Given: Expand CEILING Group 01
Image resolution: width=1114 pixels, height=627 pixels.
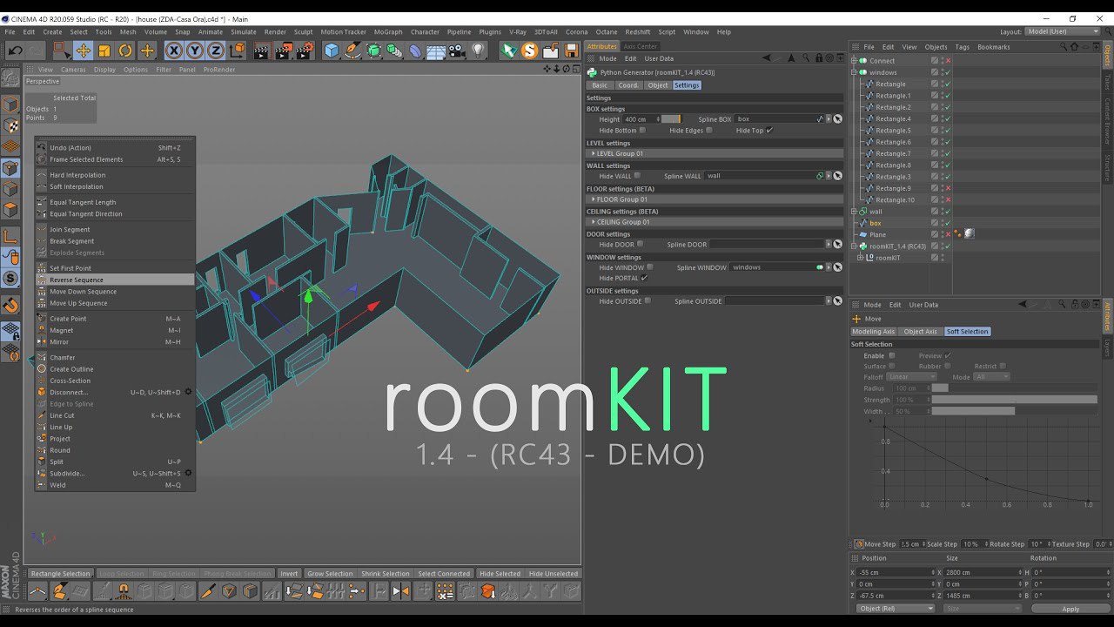Looking at the screenshot, I should coord(594,222).
